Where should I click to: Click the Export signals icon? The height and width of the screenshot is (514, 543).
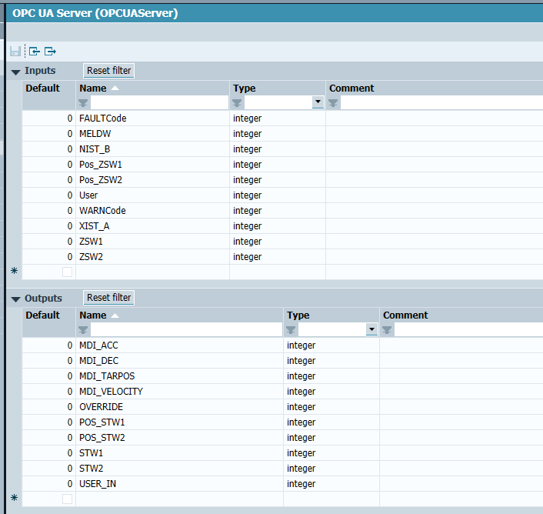click(50, 52)
